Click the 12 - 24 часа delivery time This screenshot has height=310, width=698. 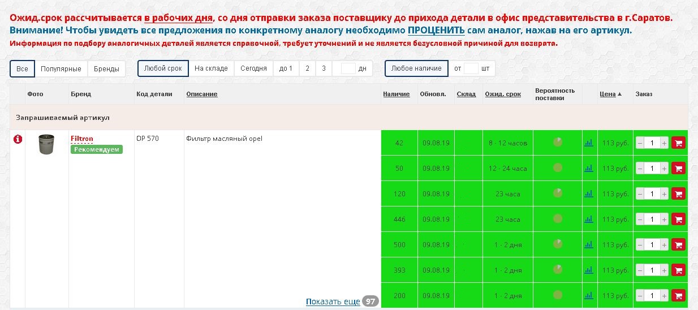pos(508,169)
